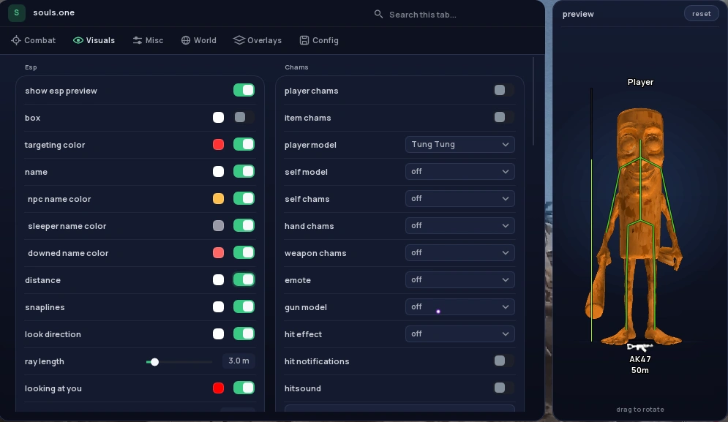This screenshot has height=422, width=728.
Task: Expand the hand chams dropdown
Action: coord(459,225)
